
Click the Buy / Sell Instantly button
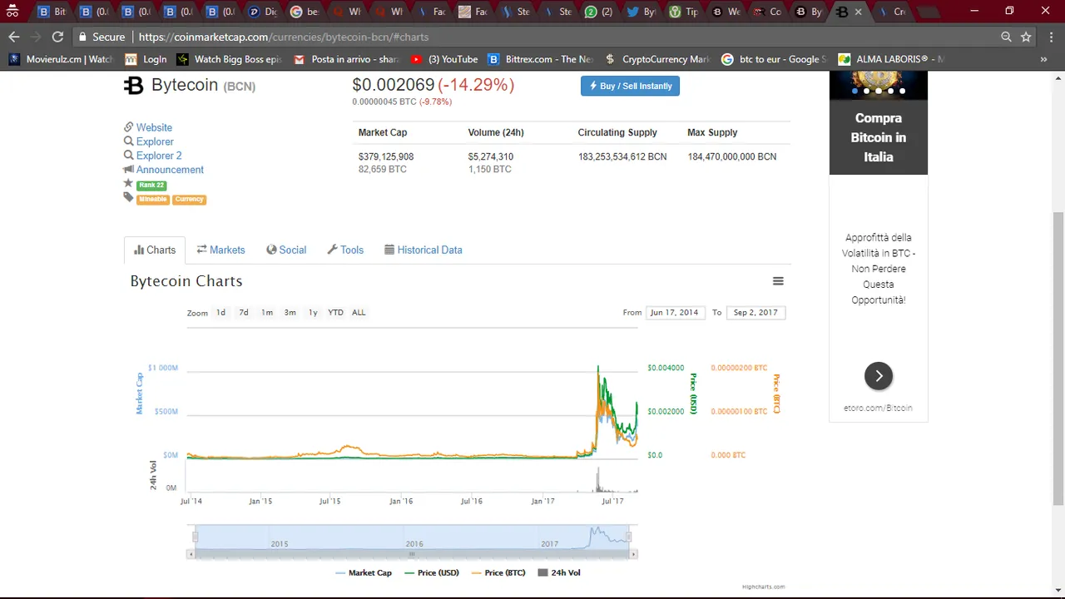tap(630, 86)
